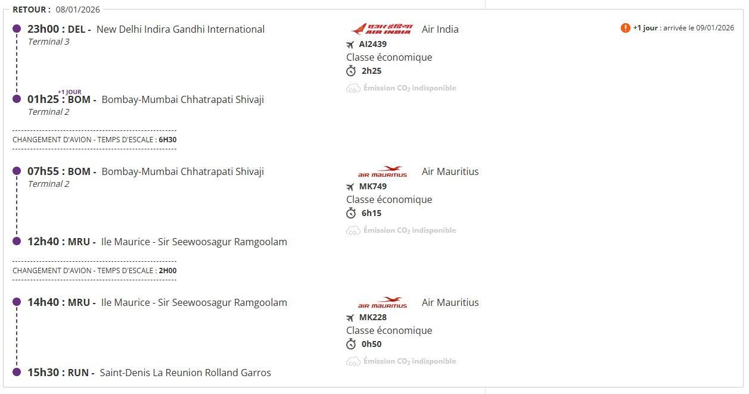Click the stopwatch icon next to 0h50
749x394 pixels.
click(351, 344)
